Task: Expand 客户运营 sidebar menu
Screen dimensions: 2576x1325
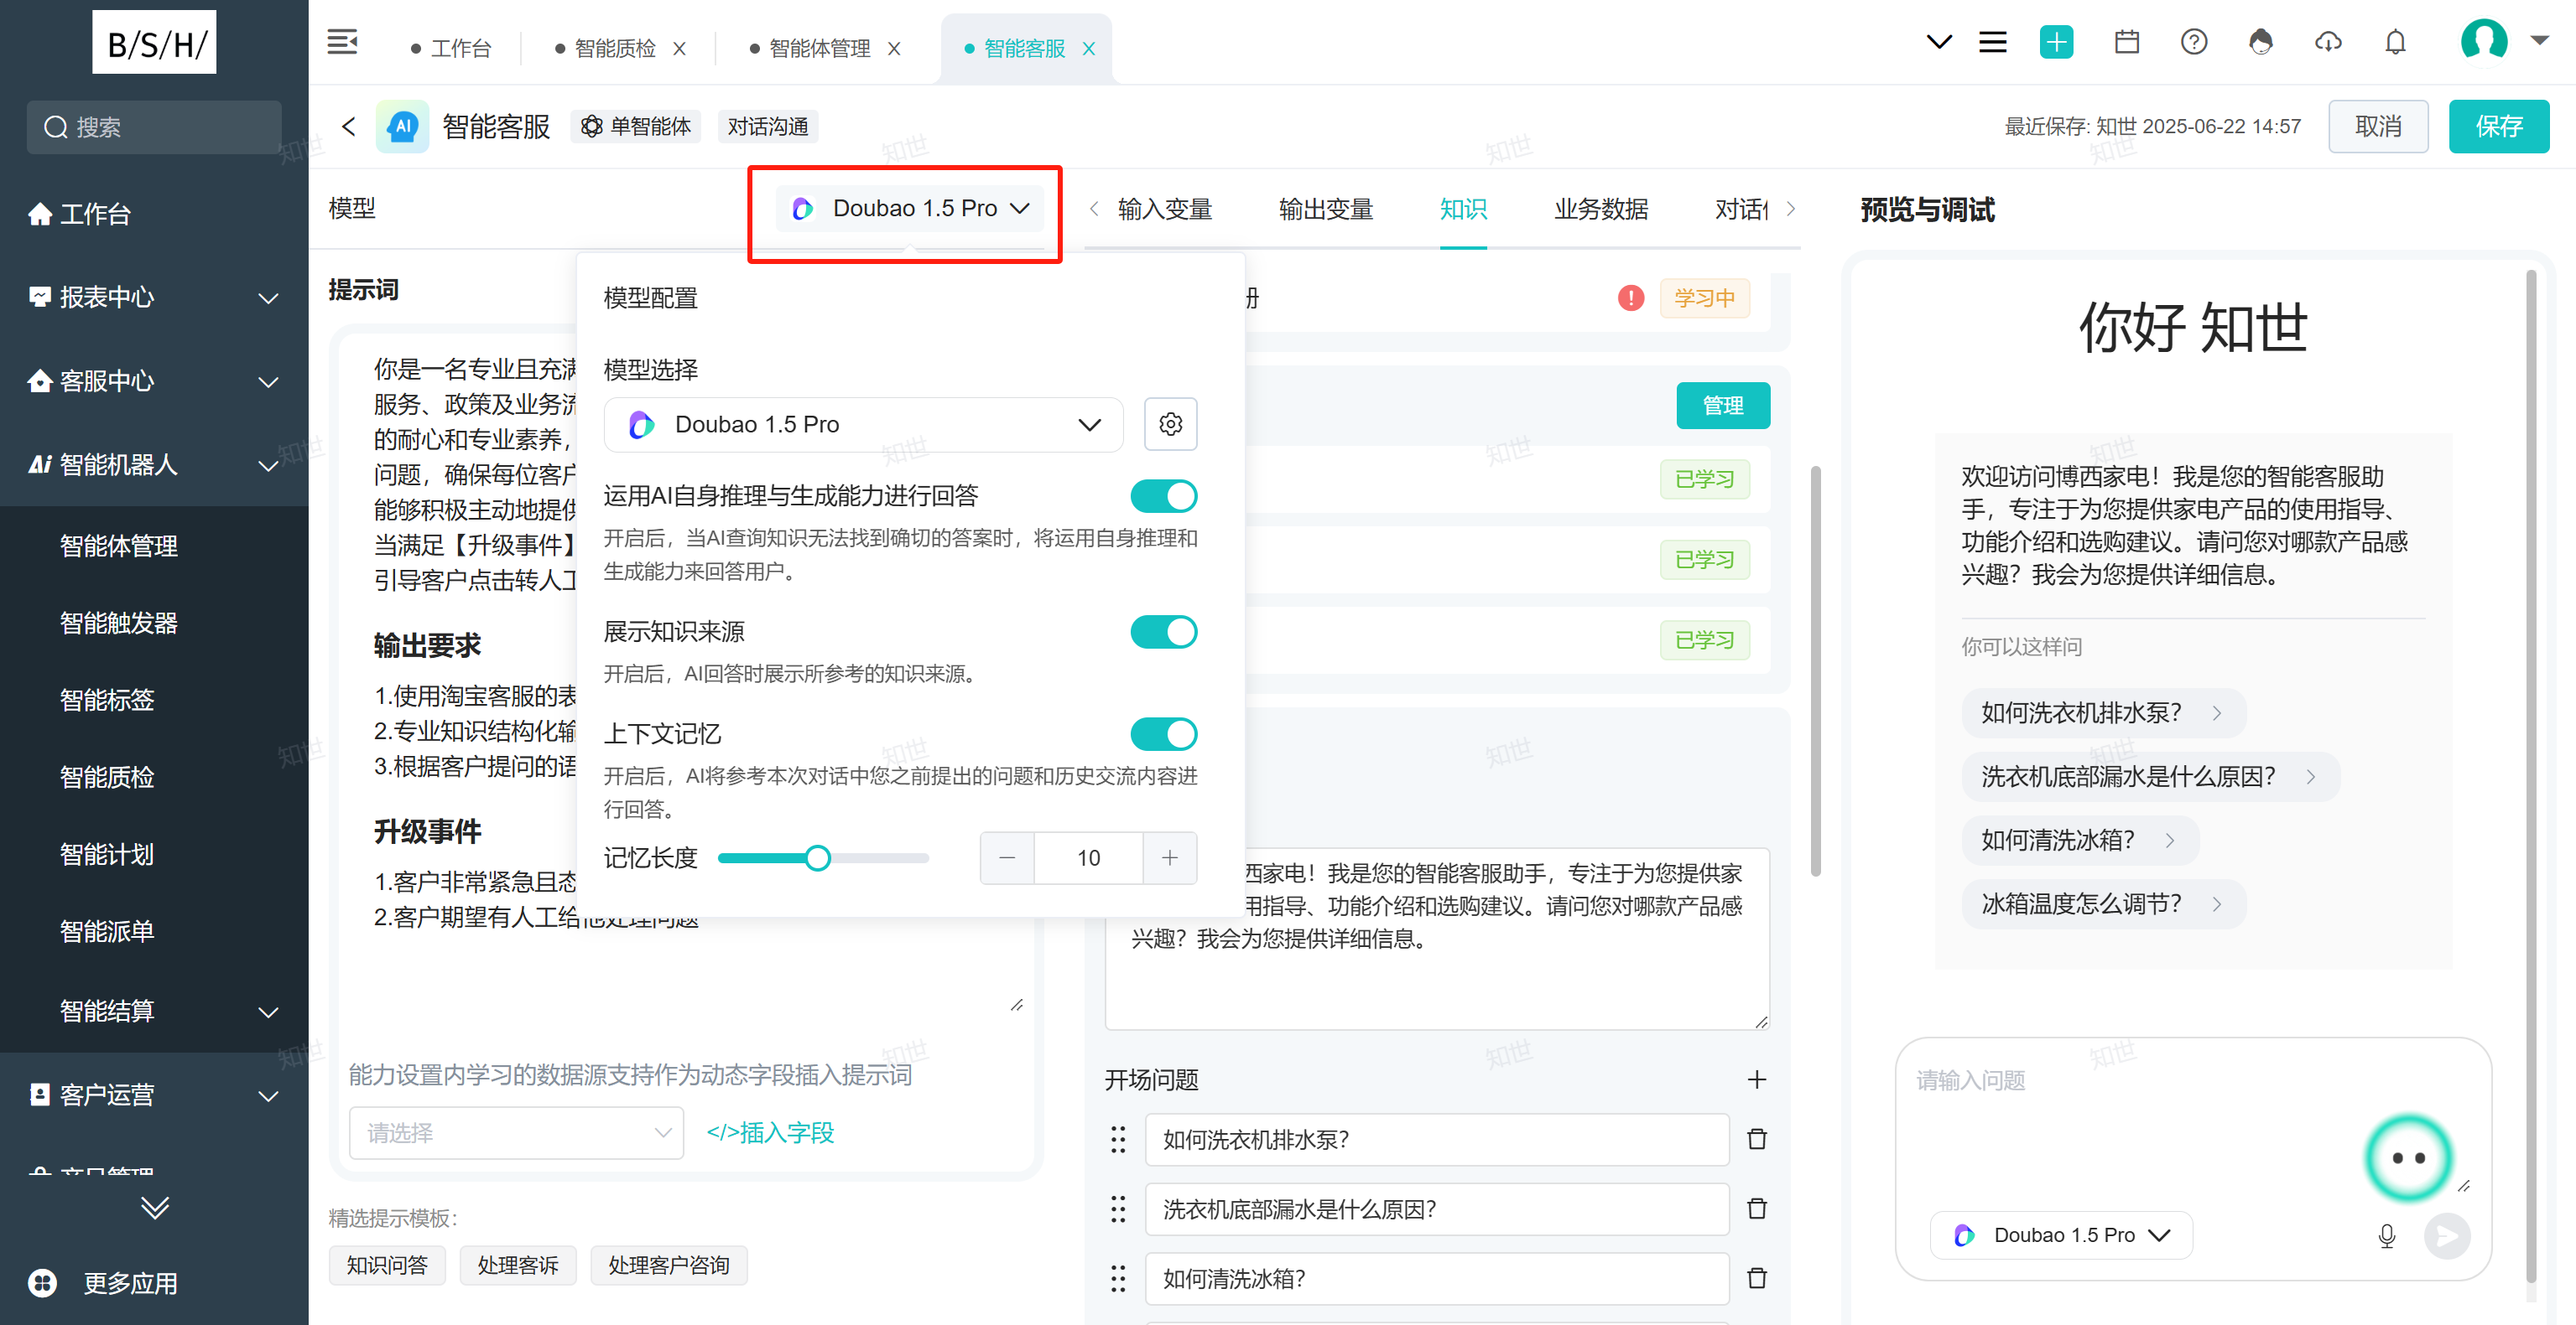Action: coord(154,1095)
